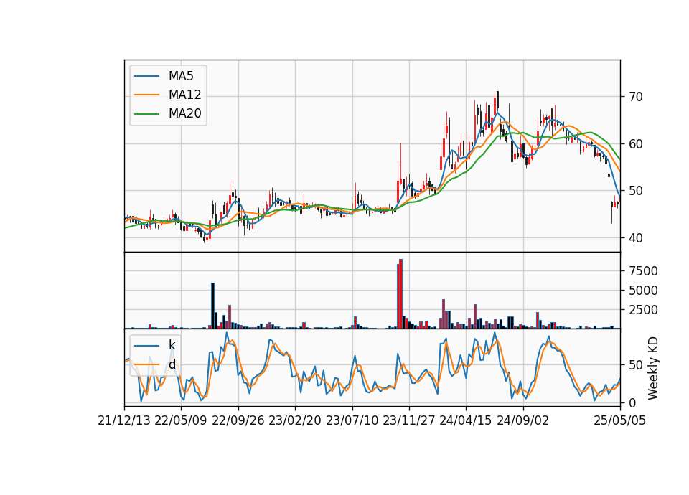This screenshot has width=689, height=495.
Task: Click the 24/04/15 date label
Action: click(x=466, y=421)
